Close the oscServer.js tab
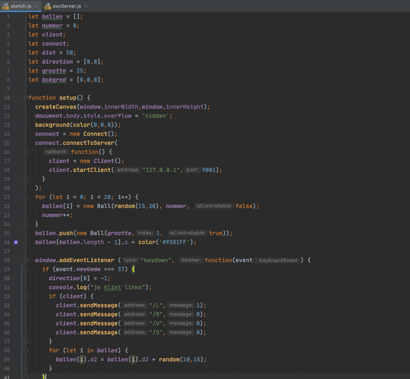This screenshot has width=410, height=379. [86, 6]
